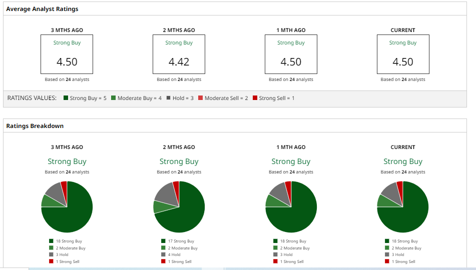Click the gray Hold = 3 legend swatch
Screen dimensions: 476x270
click(x=169, y=98)
